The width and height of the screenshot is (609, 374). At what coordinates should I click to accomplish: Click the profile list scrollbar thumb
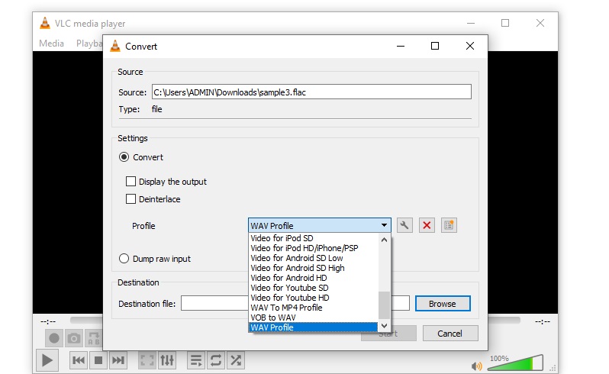click(384, 305)
